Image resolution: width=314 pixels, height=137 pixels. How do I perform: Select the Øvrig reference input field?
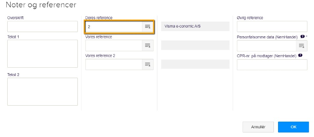(272, 26)
